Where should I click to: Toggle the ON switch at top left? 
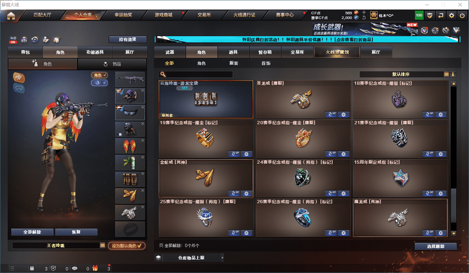coord(13,39)
